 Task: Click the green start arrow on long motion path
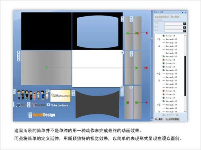[47, 68]
